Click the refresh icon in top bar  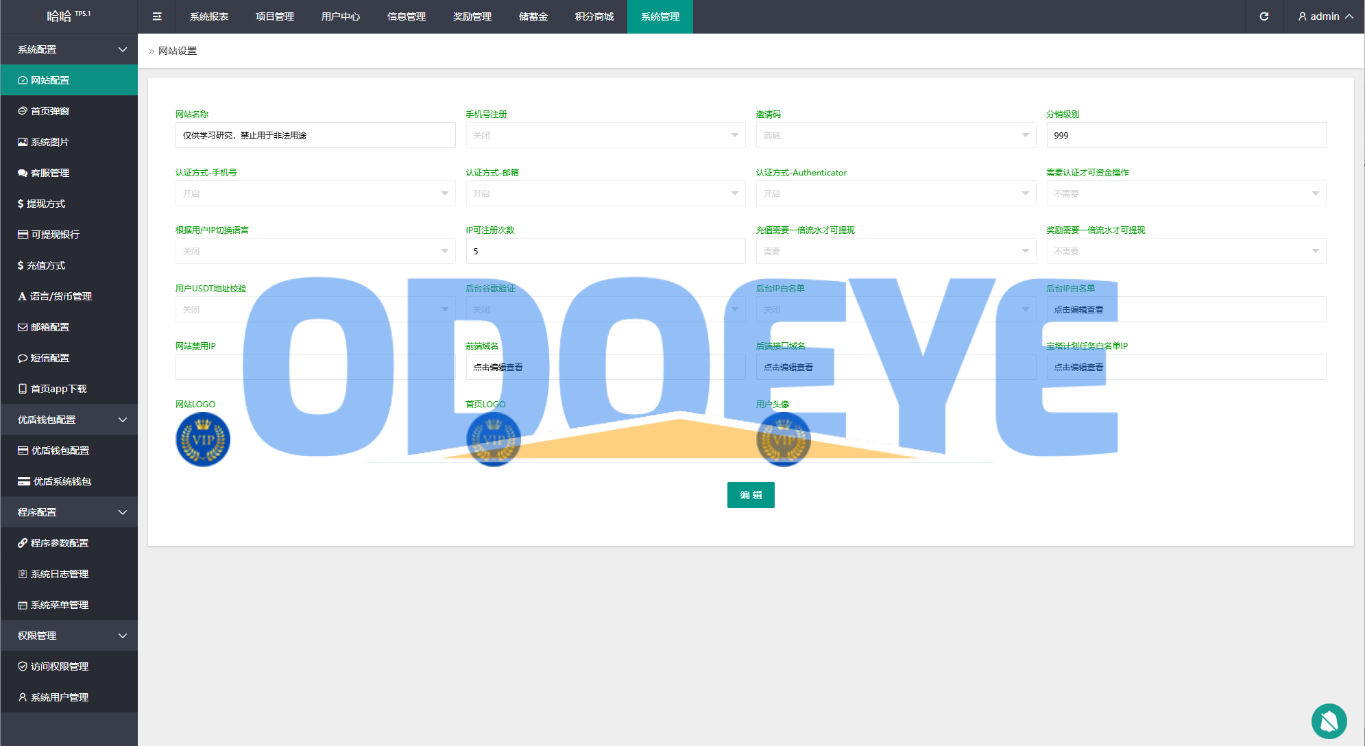[1264, 16]
